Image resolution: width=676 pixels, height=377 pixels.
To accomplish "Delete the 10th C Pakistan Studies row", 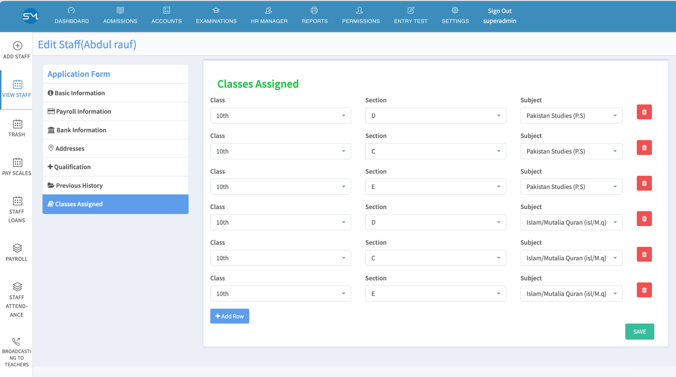I will coord(644,148).
